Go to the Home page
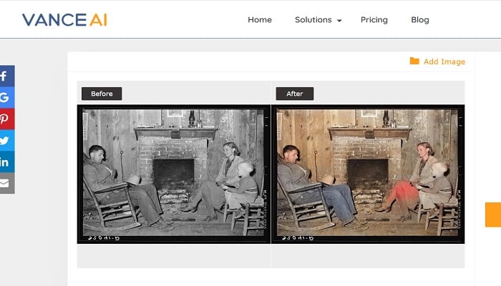The width and height of the screenshot is (501, 286). tap(259, 20)
